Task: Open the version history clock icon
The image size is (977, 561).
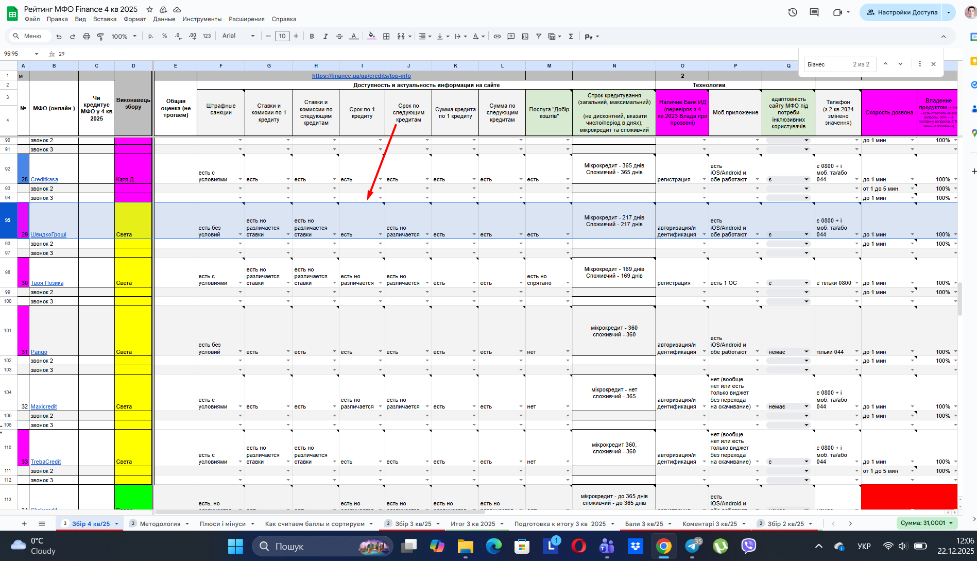Action: [x=793, y=12]
